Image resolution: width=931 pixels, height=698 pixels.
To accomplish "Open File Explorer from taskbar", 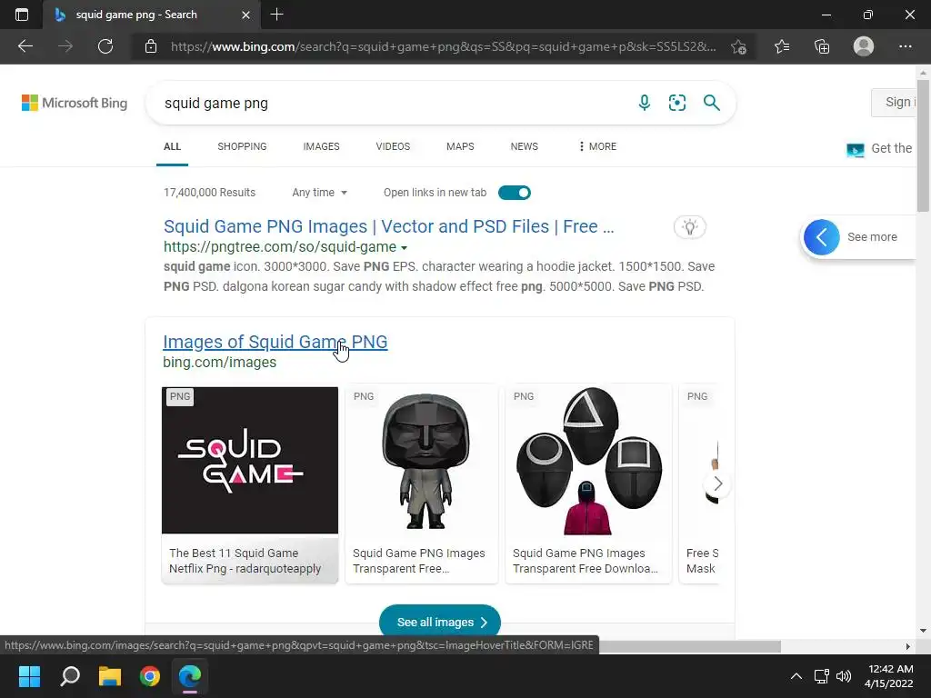I will tap(110, 676).
